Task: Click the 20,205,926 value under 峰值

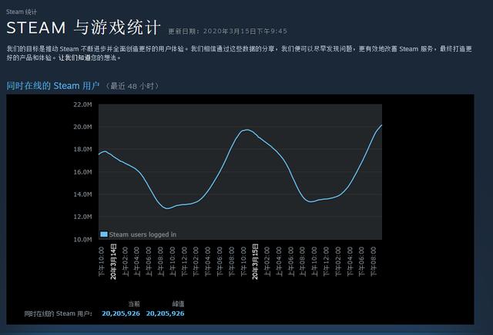Action: [165, 313]
